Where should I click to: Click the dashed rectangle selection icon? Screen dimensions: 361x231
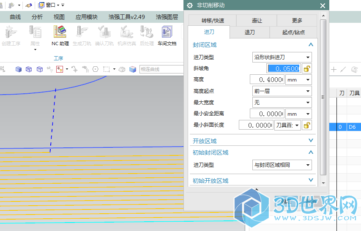click(107, 69)
